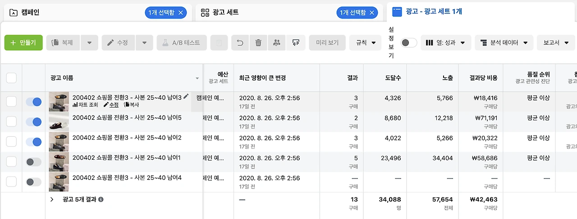Turn on the ad 남여1 toggle
Viewport: 577px width, 219px height.
34,162
